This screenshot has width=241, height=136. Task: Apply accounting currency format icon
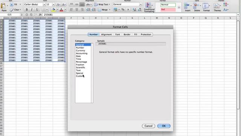(x=115, y=9)
